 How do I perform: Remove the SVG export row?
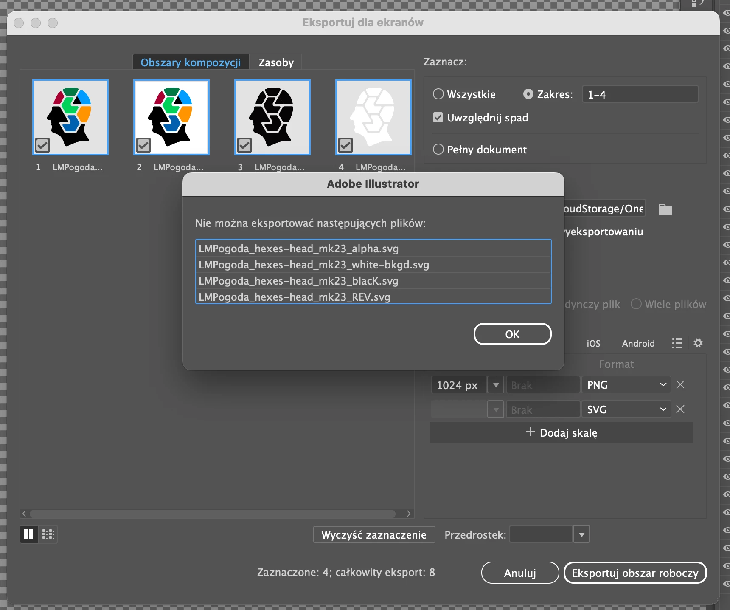click(680, 409)
